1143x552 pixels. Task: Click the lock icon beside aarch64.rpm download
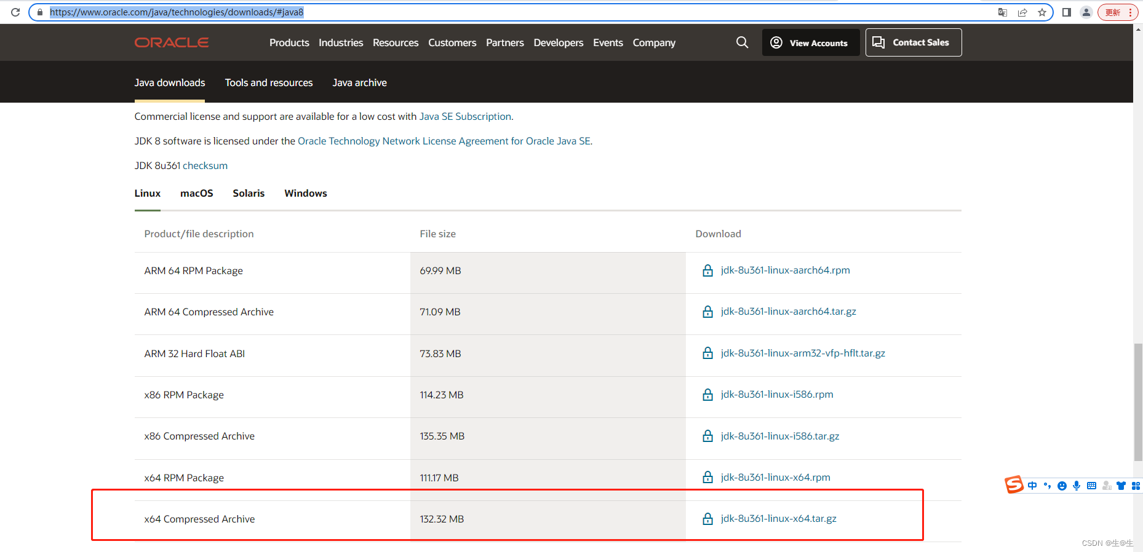click(x=708, y=270)
